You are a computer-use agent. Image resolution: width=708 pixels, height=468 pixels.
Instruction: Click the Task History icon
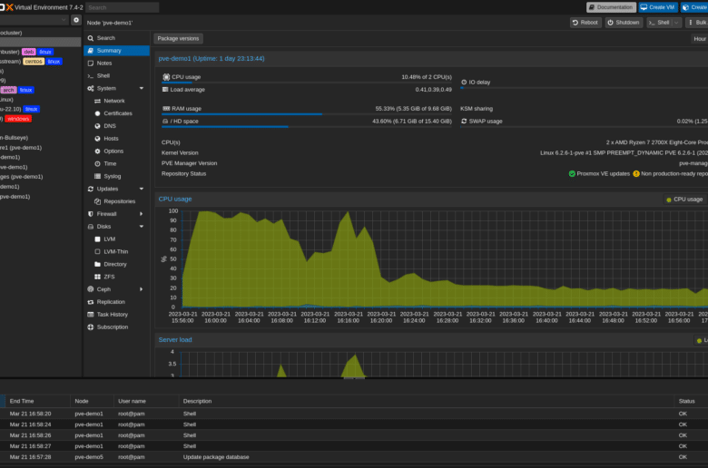[x=90, y=315]
